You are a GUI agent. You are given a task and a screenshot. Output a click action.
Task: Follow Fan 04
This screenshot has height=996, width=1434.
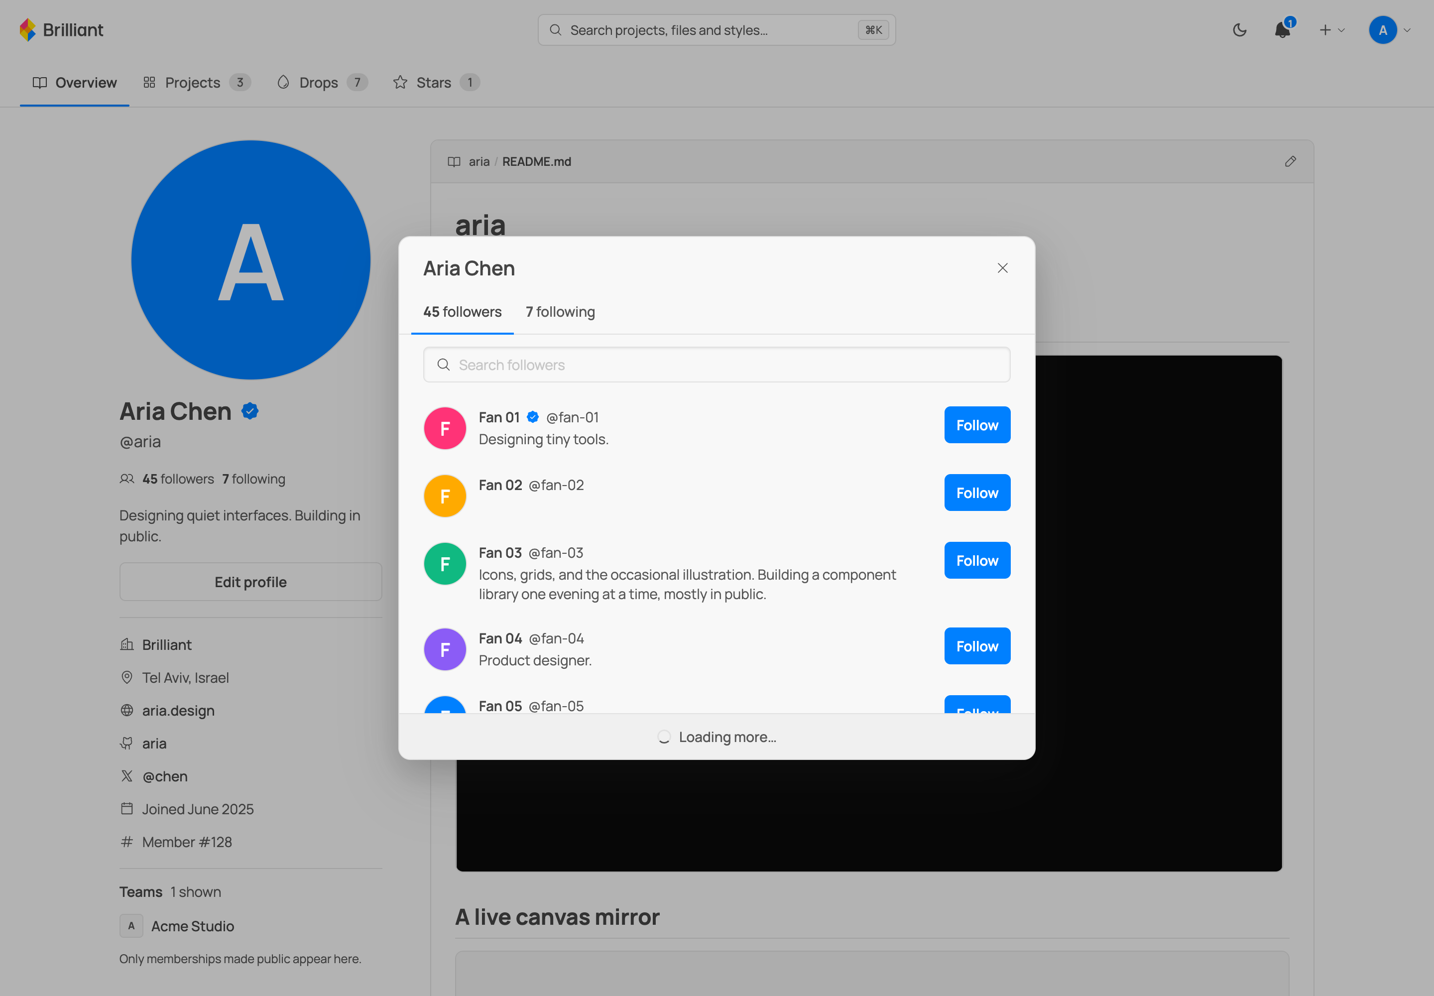[x=977, y=646]
